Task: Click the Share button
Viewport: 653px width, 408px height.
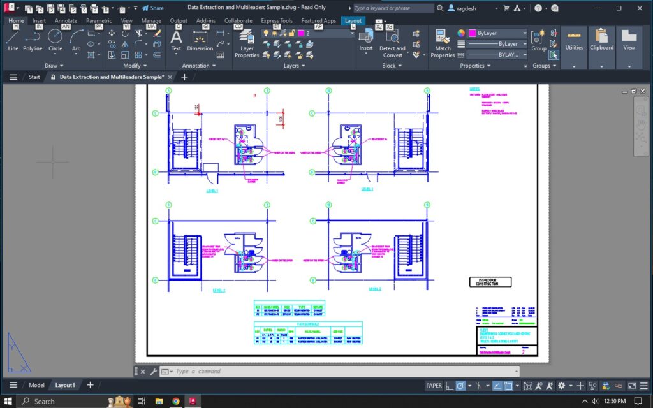Action: (152, 8)
